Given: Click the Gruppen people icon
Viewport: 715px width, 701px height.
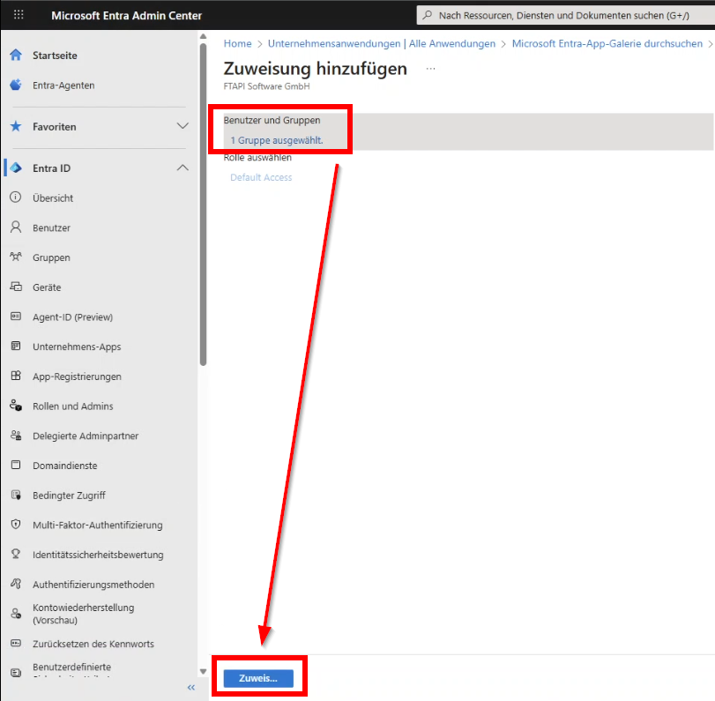Looking at the screenshot, I should (16, 257).
